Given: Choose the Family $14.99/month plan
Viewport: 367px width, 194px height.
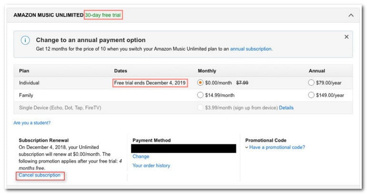Looking at the screenshot, I should [x=200, y=95].
